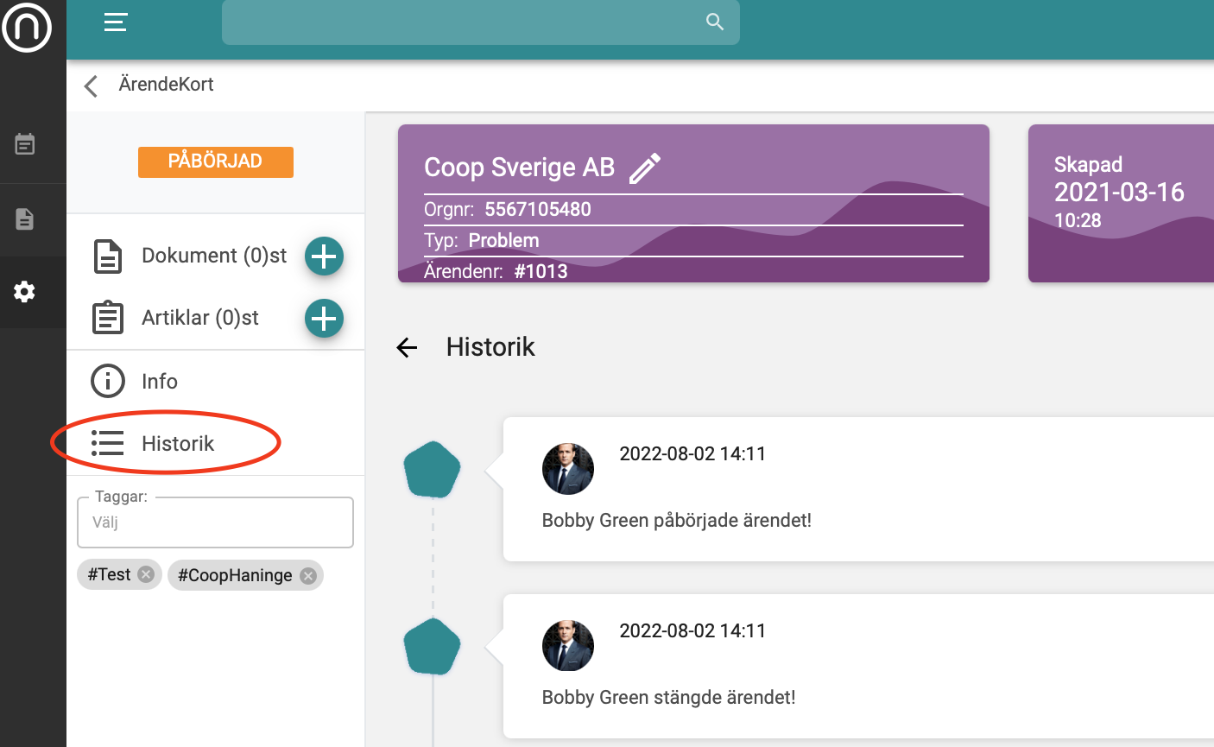Select the Historik menu item
Viewport: 1214px width, 747px height.
click(x=178, y=444)
